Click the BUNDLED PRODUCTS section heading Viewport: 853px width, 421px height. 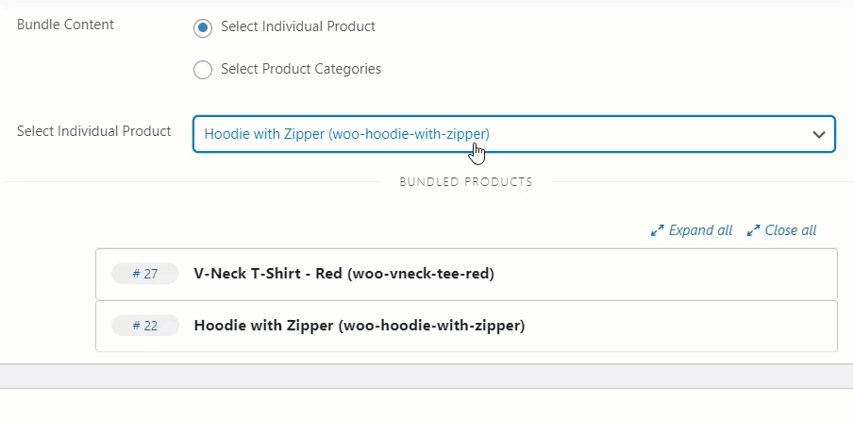pyautogui.click(x=466, y=182)
